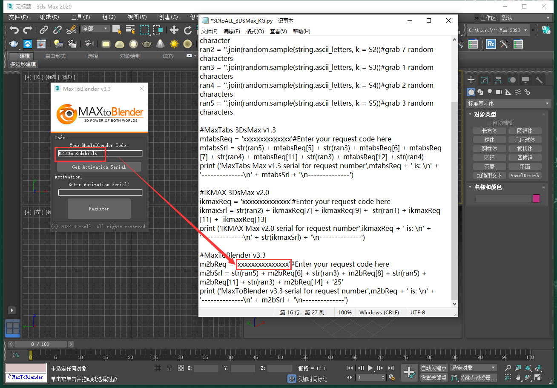Image resolution: width=557 pixels, height=388 pixels.
Task: Click the Play Animation button
Action: pos(370,368)
